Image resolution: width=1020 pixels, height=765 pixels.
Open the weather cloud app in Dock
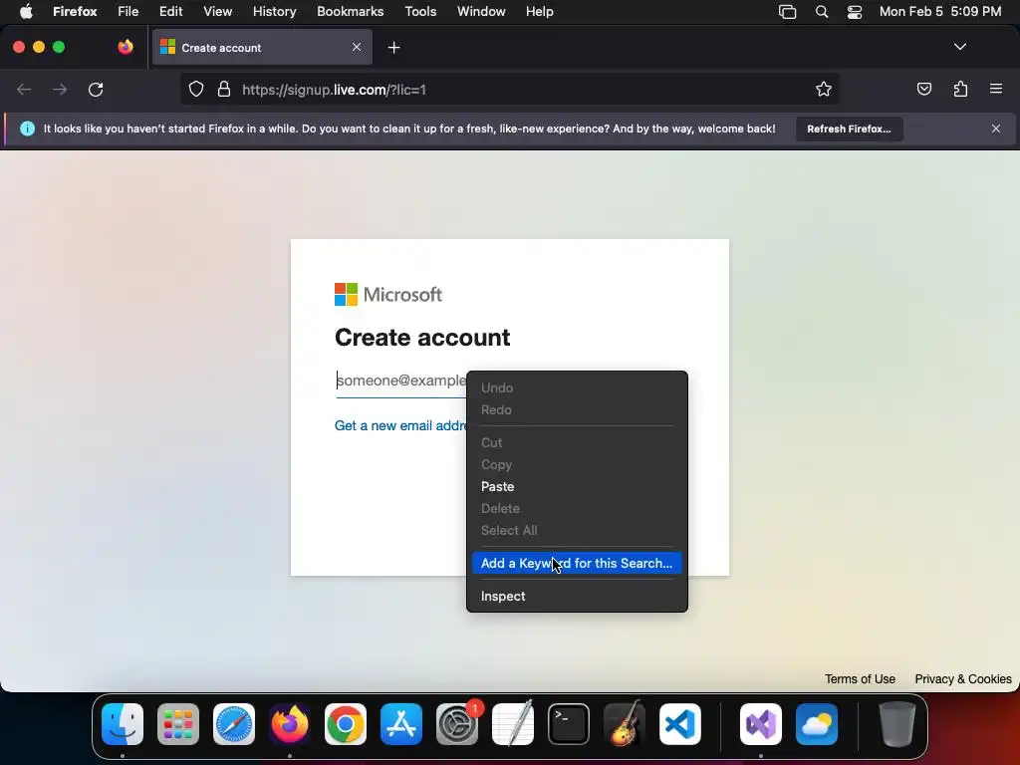(817, 724)
